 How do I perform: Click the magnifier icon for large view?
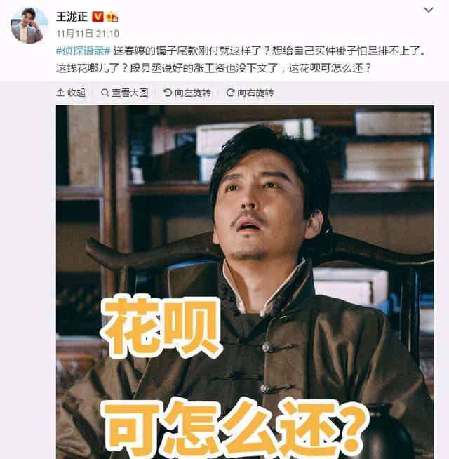pyautogui.click(x=105, y=93)
